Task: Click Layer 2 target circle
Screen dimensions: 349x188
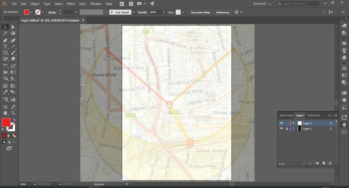Action: point(331,123)
